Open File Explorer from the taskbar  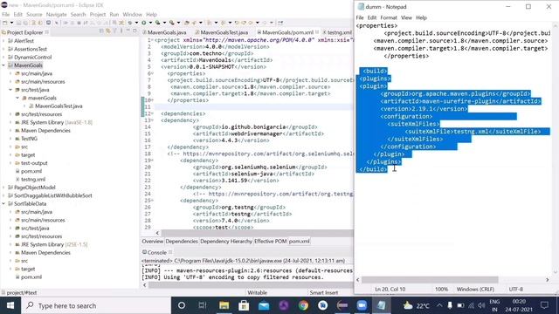224,305
